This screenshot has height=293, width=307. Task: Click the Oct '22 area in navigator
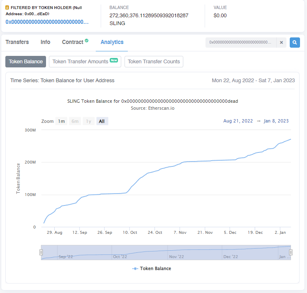pyautogui.click(x=120, y=256)
